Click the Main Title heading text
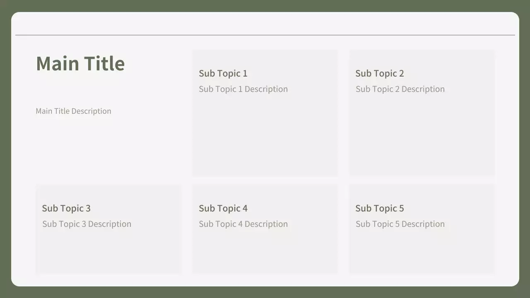The height and width of the screenshot is (298, 530). pyautogui.click(x=80, y=64)
